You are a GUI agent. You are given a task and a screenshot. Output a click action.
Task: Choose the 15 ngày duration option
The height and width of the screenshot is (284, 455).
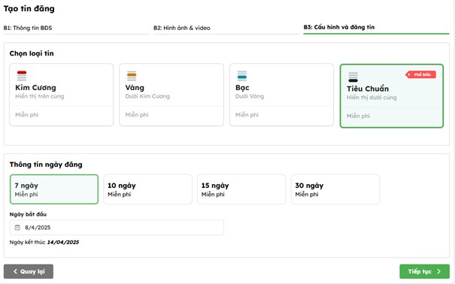(241, 189)
